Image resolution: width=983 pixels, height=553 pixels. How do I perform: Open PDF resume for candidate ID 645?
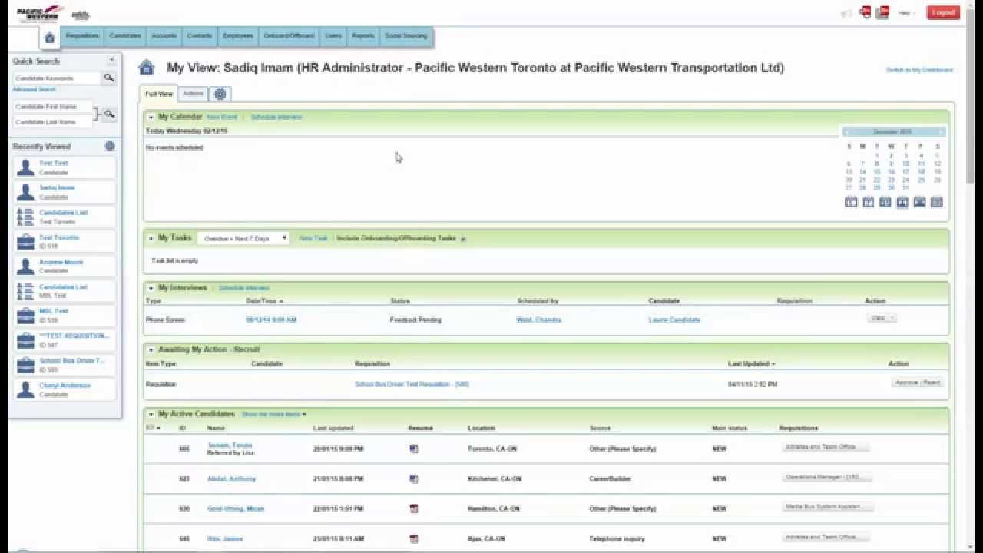tap(414, 538)
